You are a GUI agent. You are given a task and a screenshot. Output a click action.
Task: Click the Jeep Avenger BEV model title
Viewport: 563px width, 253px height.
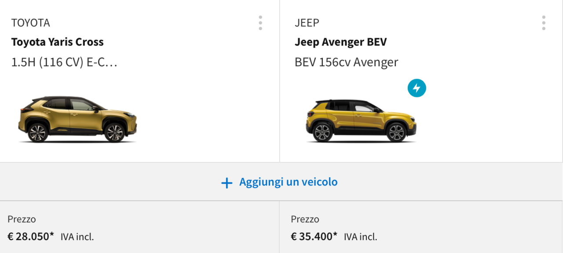[340, 42]
